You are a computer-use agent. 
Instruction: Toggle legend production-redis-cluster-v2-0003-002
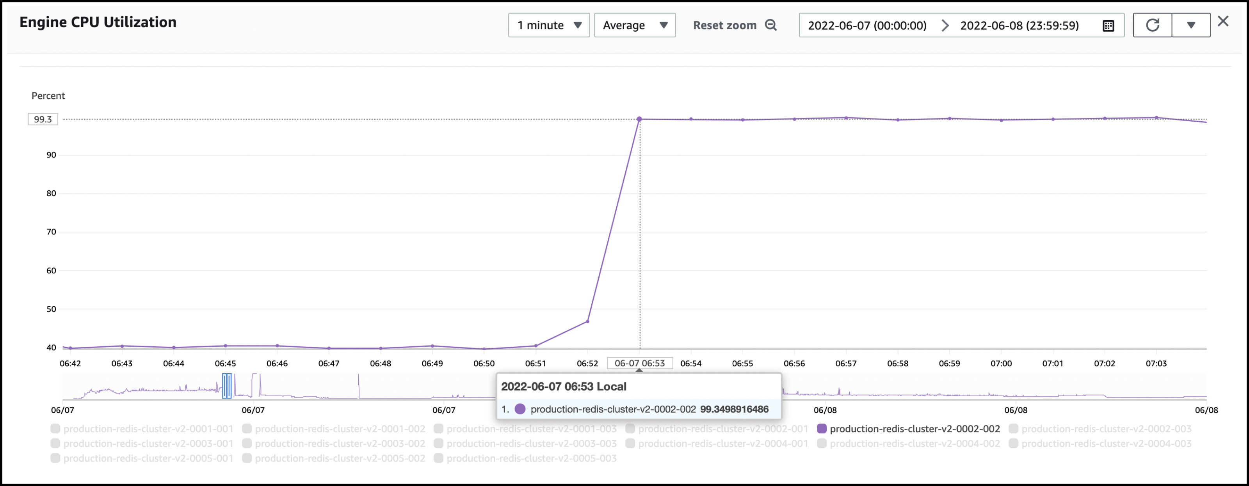click(334, 443)
